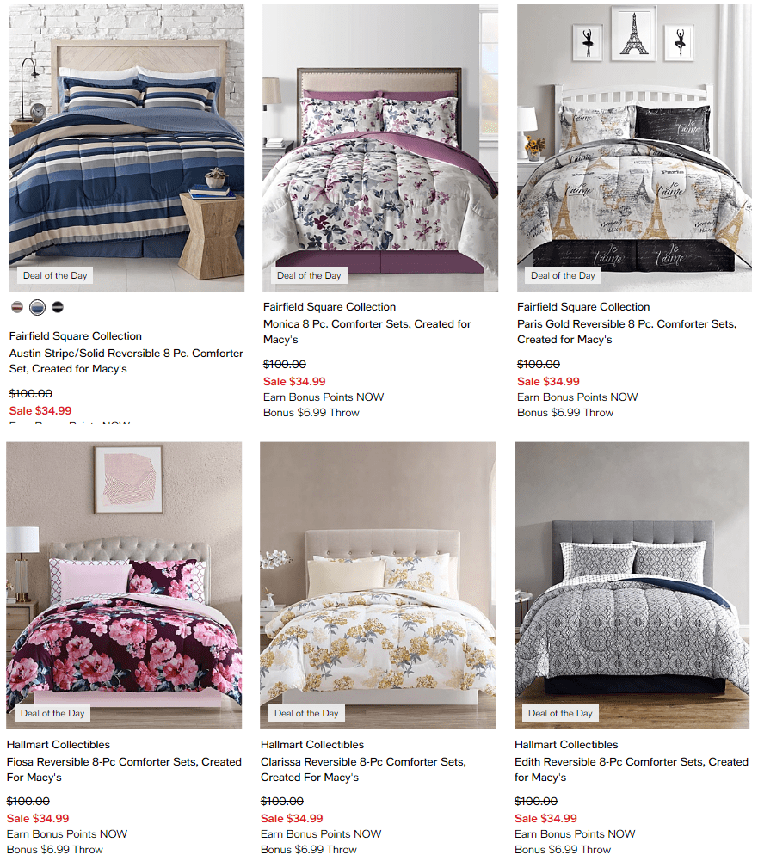Click the Edith Reversible 8-Pc product title
Screen dimensions: 758x861
pyautogui.click(x=632, y=769)
